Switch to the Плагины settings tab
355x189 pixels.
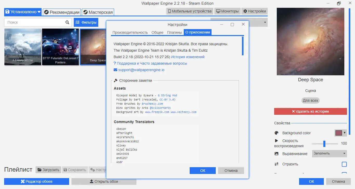(174, 32)
